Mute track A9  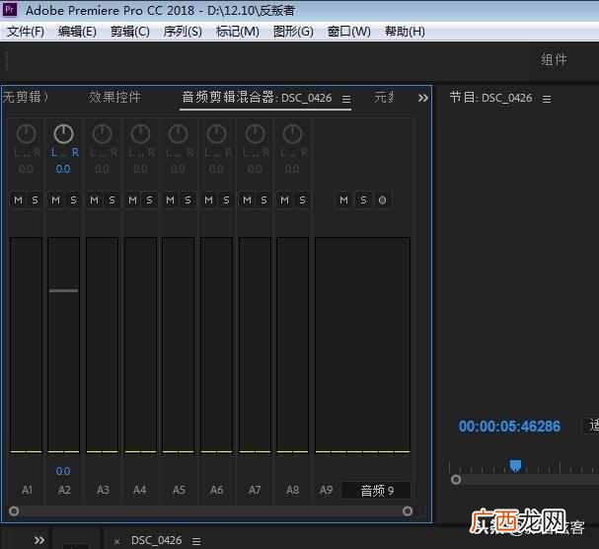coord(343,199)
